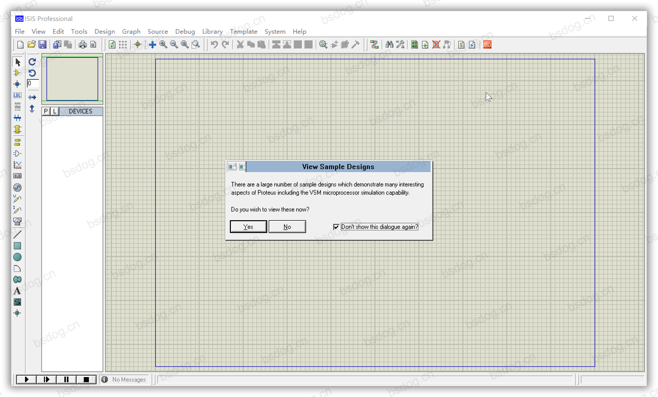658x397 pixels.
Task: Select the 2D Graphics Text tool
Action: [17, 291]
